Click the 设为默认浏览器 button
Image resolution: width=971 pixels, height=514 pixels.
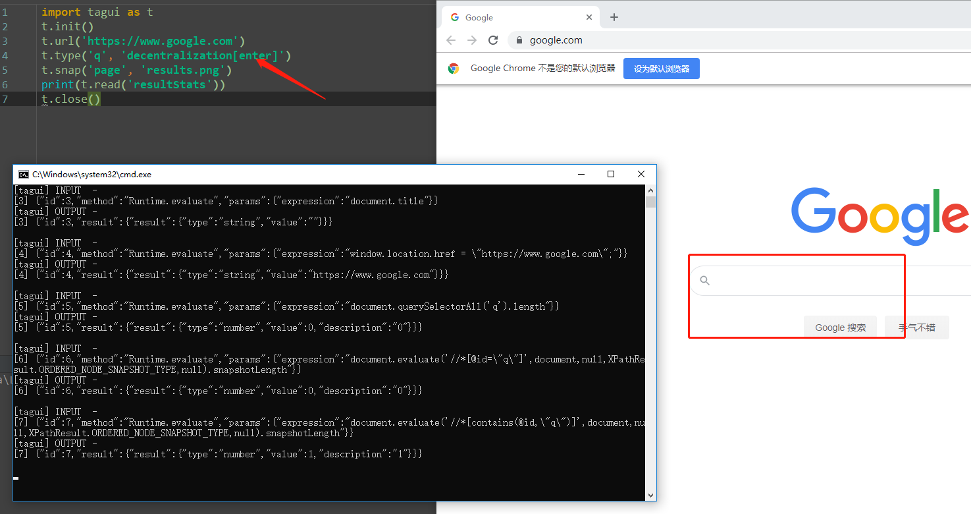661,68
